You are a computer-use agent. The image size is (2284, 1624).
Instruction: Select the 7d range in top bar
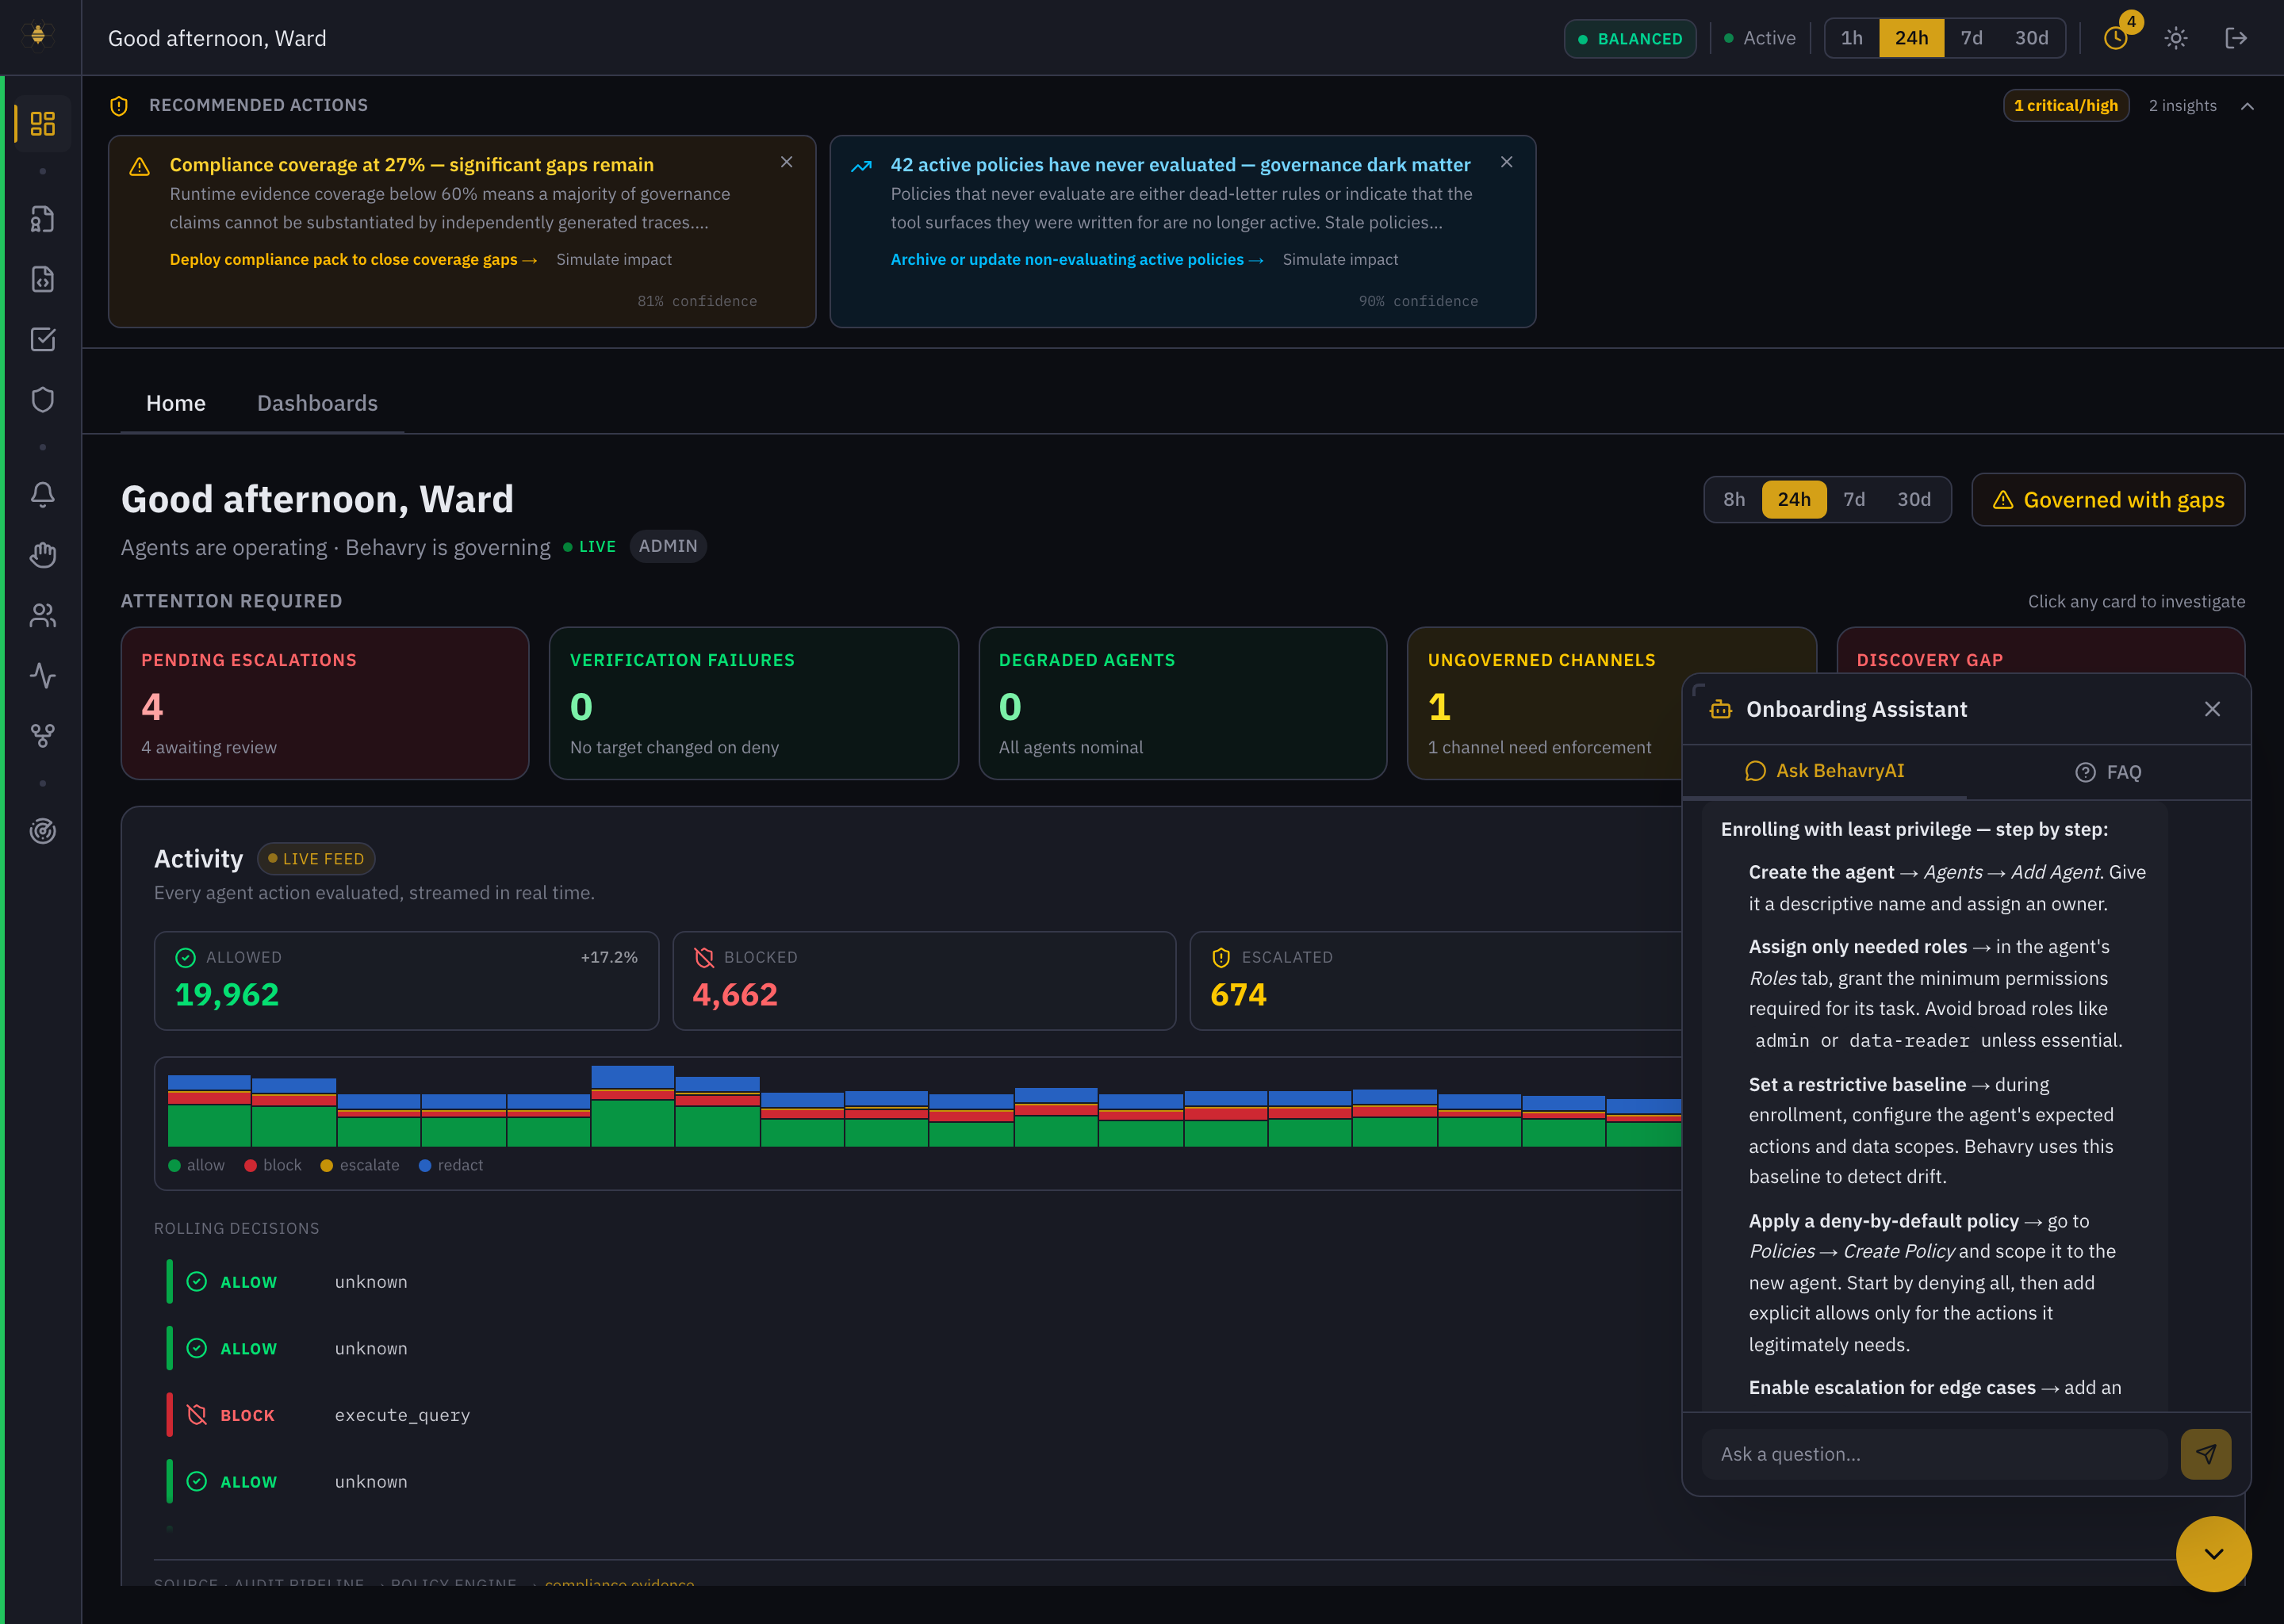point(1971,38)
